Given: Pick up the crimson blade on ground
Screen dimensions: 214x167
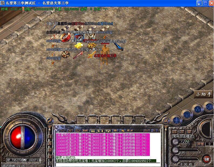Looking at the screenshot, I should pos(78,55).
